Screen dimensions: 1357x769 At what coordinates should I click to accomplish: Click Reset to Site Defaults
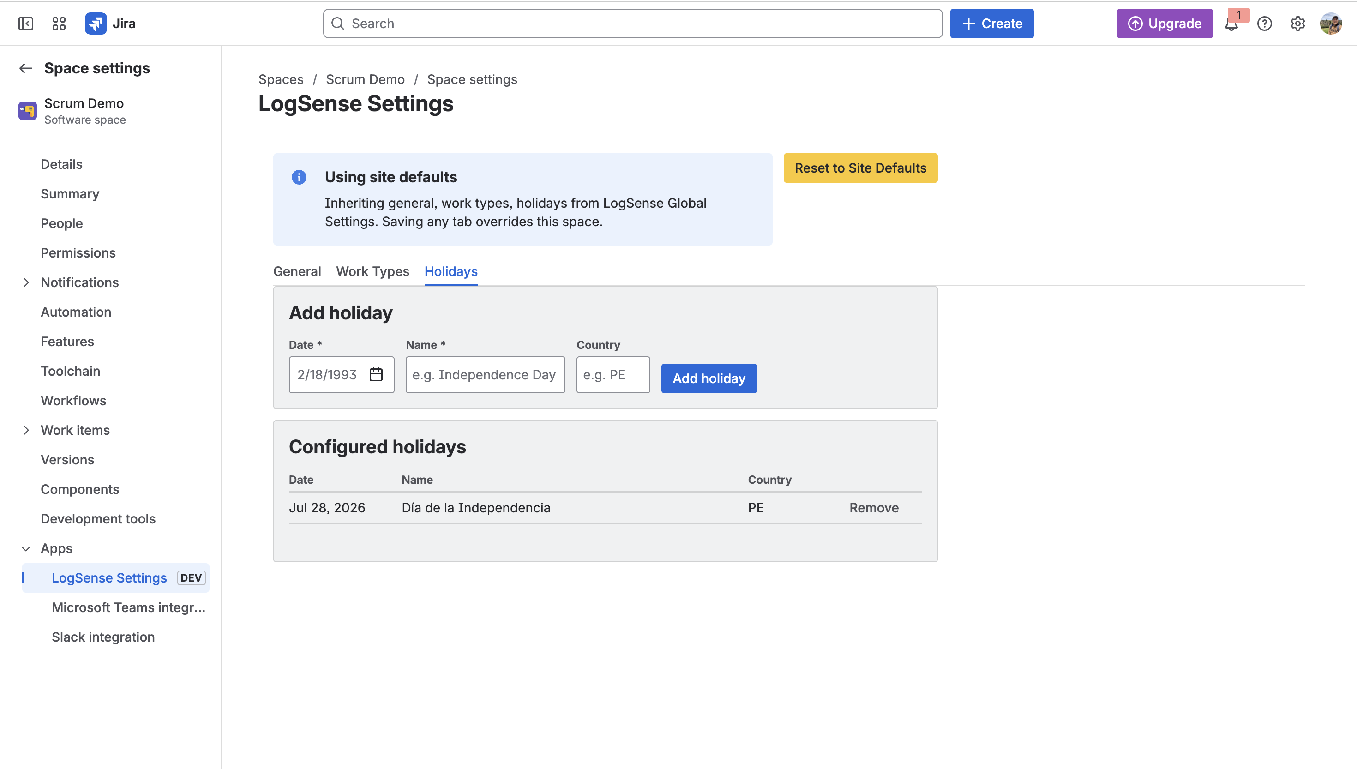pyautogui.click(x=860, y=168)
